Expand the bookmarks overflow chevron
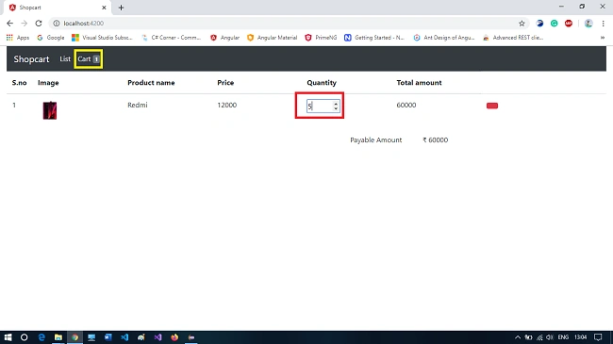The width and height of the screenshot is (613, 344). 603,38
